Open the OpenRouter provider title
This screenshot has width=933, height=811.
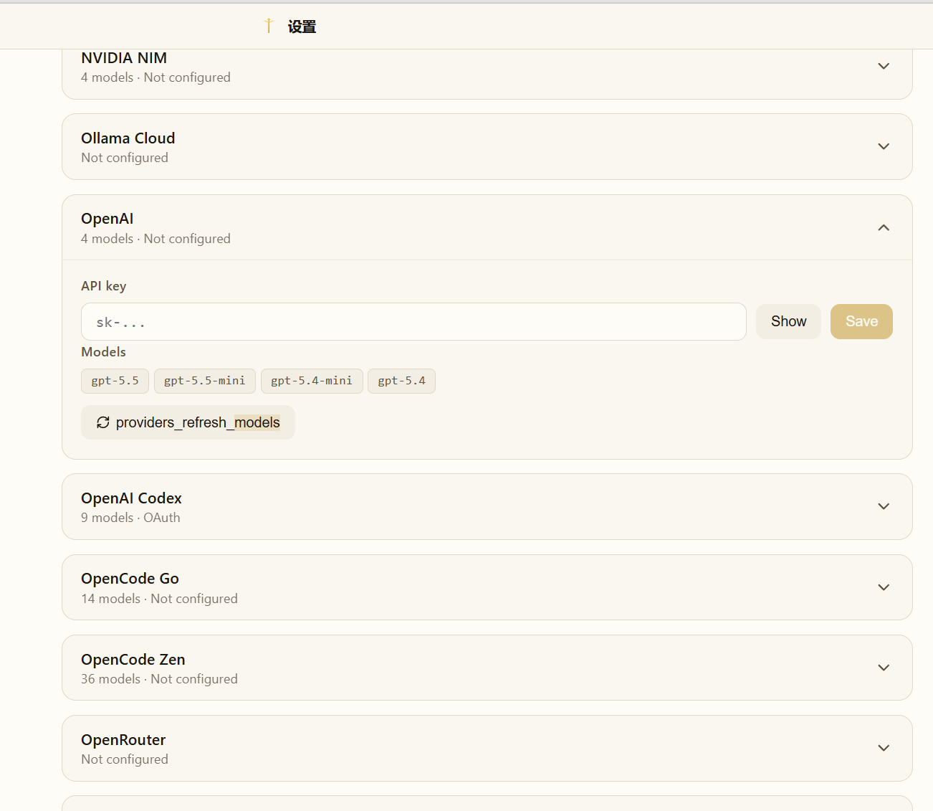click(123, 740)
